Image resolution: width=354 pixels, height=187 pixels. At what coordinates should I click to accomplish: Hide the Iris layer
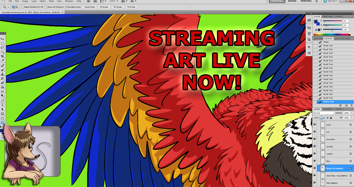314,132
